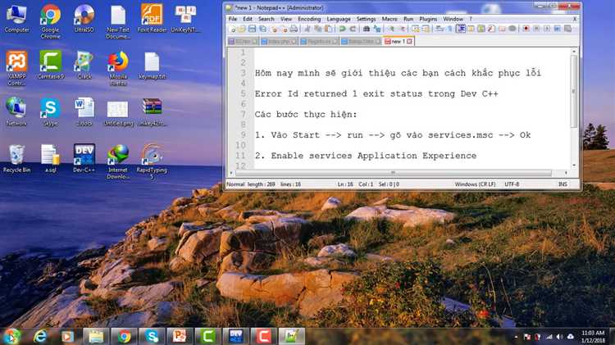Screen dimensions: 615x345
Task: Click the Print icon in Notepad++ toolbar
Action: click(294, 29)
